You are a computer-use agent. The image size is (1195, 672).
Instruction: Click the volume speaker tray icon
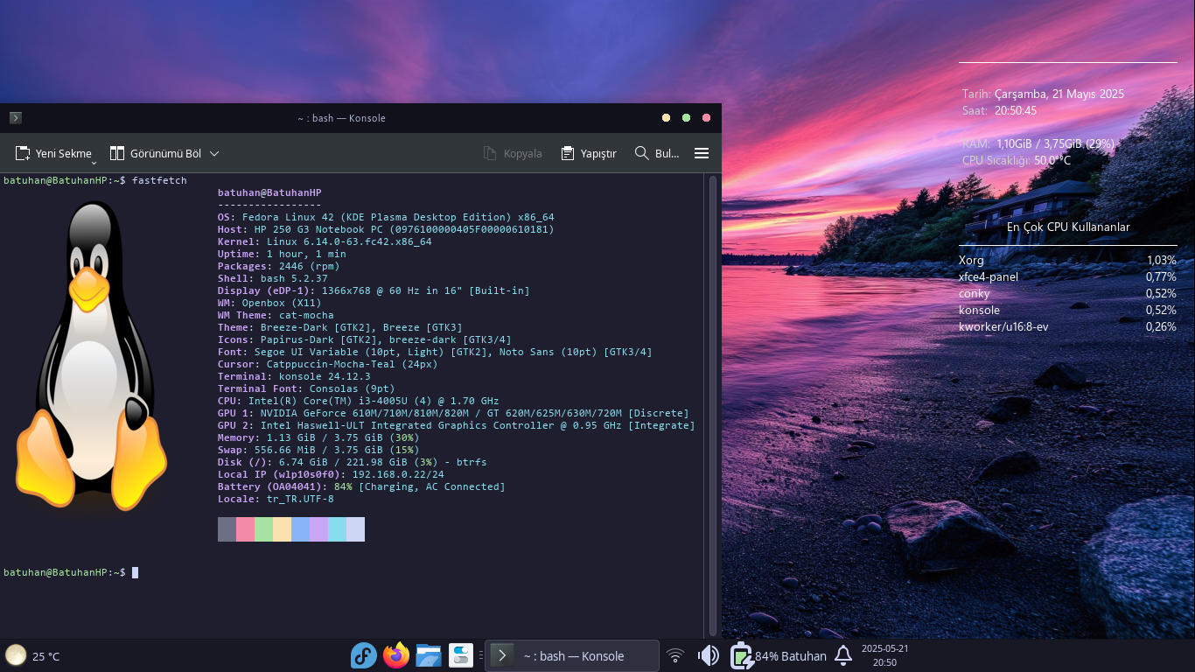tap(708, 655)
